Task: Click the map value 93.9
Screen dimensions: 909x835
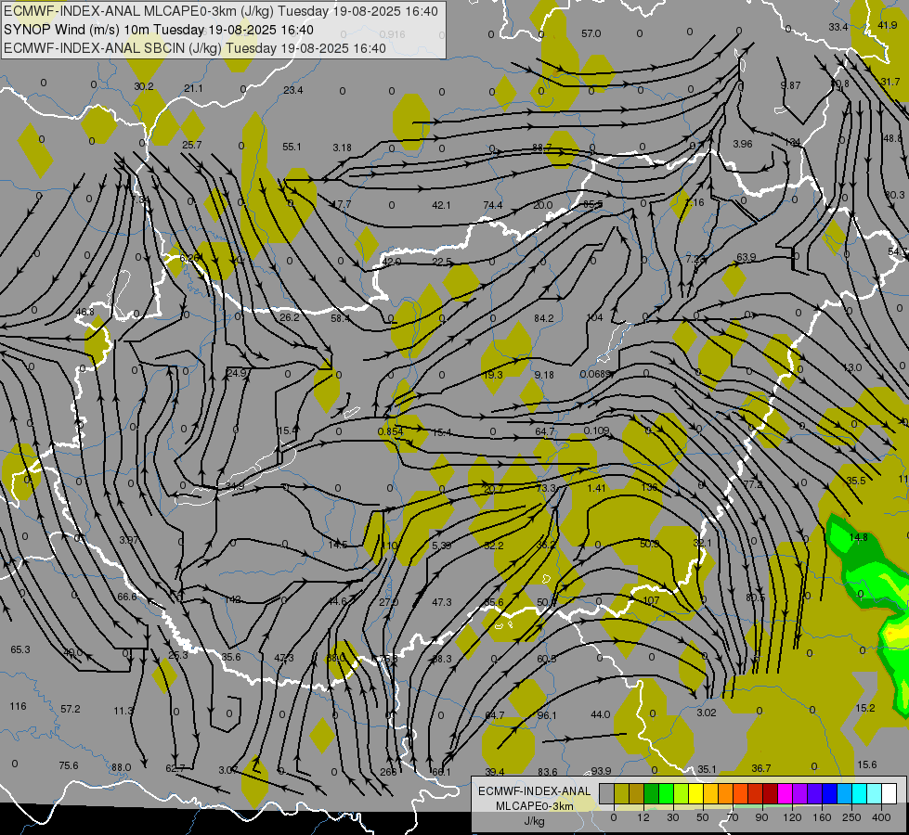Action: tap(601, 771)
